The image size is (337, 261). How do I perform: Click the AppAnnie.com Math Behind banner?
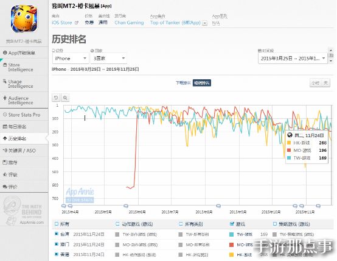24,211
